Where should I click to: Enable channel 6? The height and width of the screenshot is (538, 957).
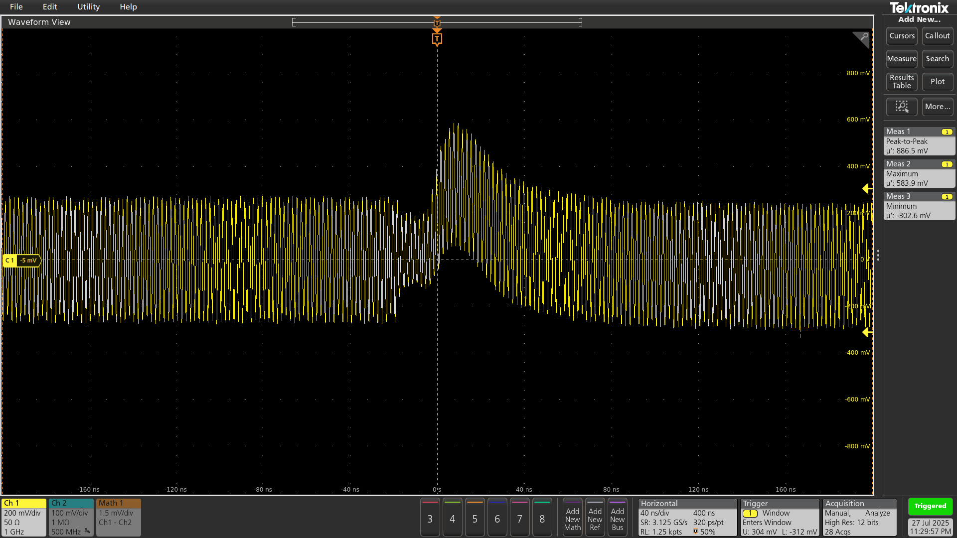[497, 518]
